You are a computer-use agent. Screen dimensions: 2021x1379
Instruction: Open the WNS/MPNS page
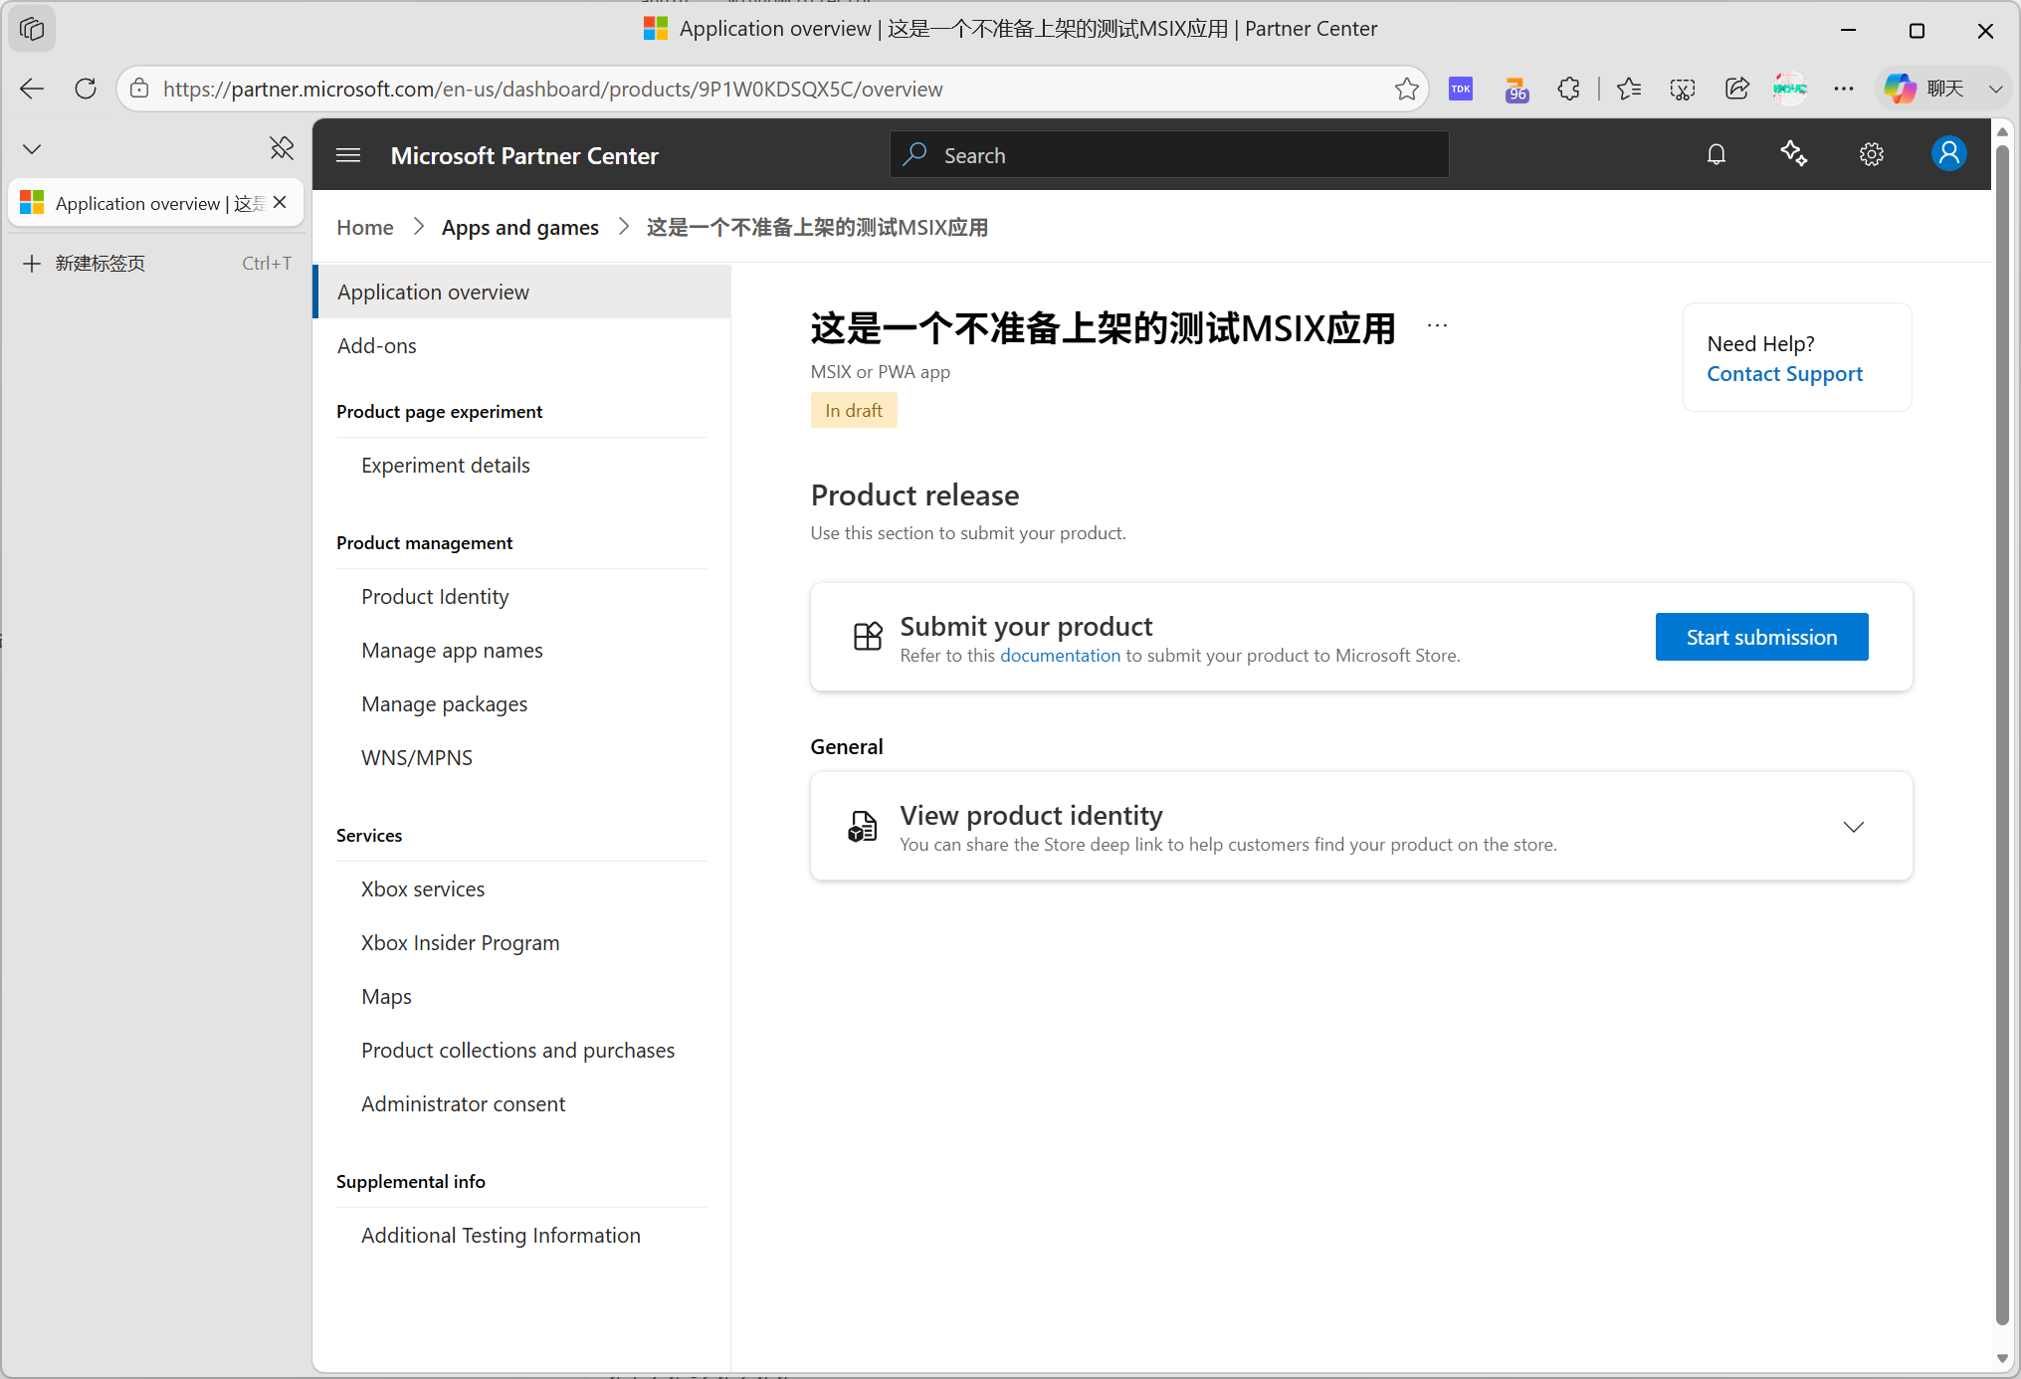(x=416, y=757)
